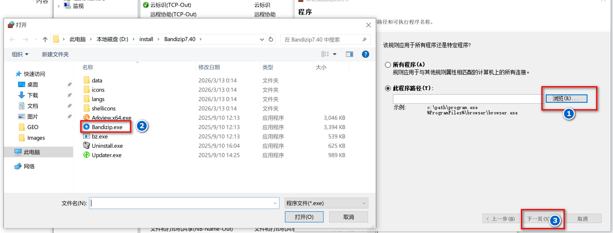Open the file name combo box dropdown
Viewport: 613px width, 233px height.
point(275,203)
